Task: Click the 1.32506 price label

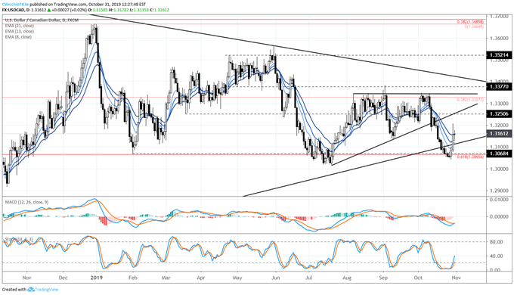Action: [x=499, y=114]
